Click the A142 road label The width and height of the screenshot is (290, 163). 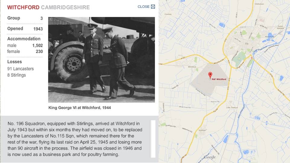[x=183, y=58]
